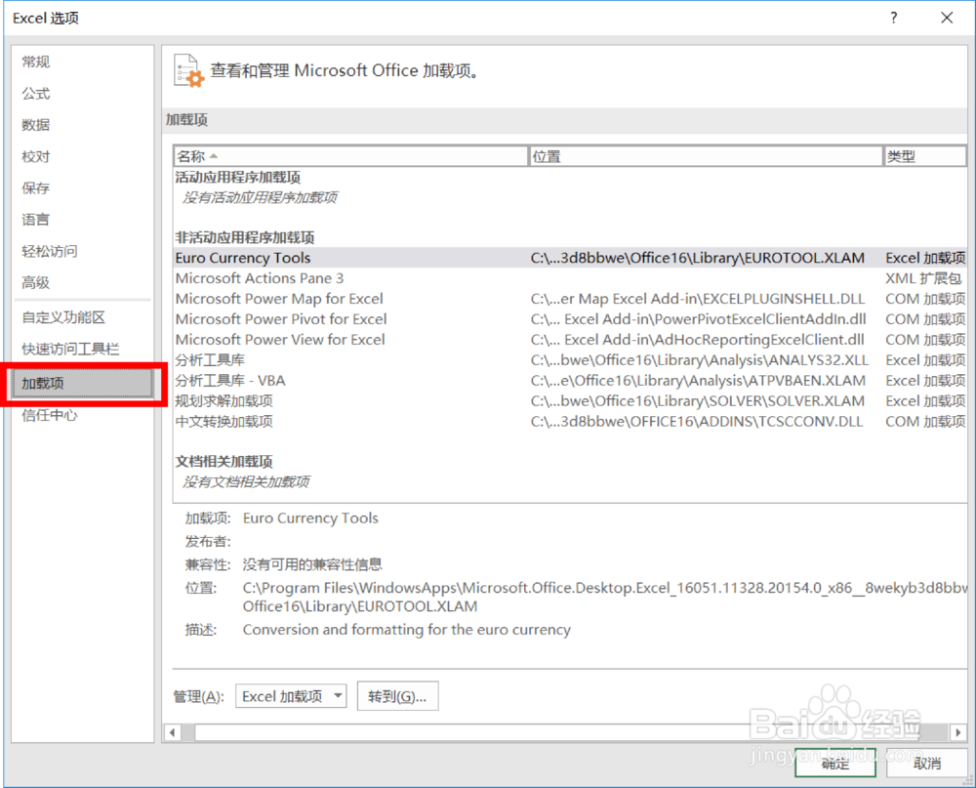Open the 管理 Excel 加载项 dropdown
This screenshot has height=788, width=976.
tap(291, 696)
